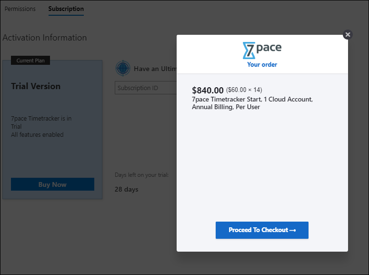Click the Activation Information heading

45,38
